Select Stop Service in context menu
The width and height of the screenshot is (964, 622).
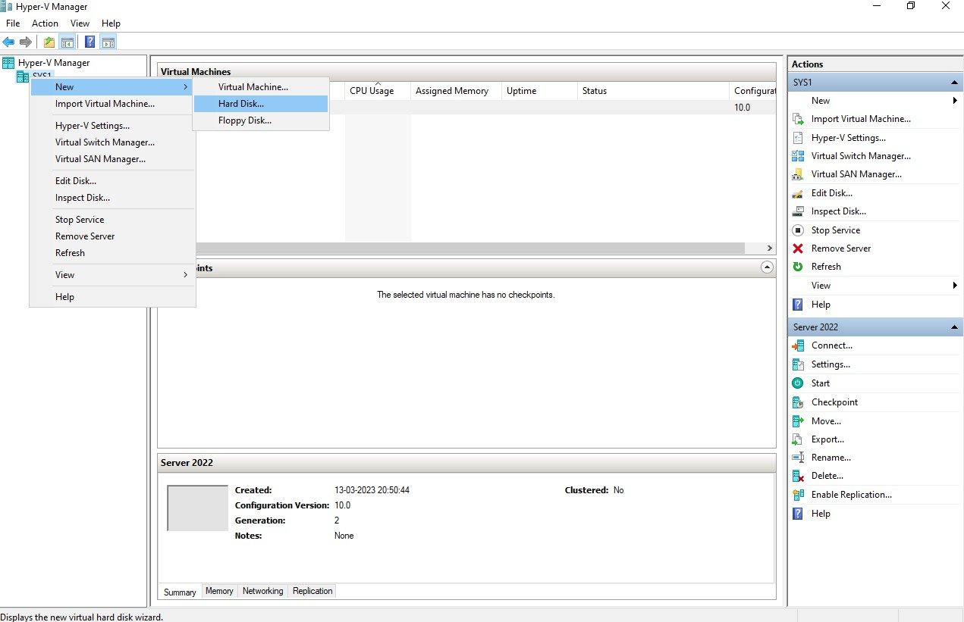click(112, 220)
